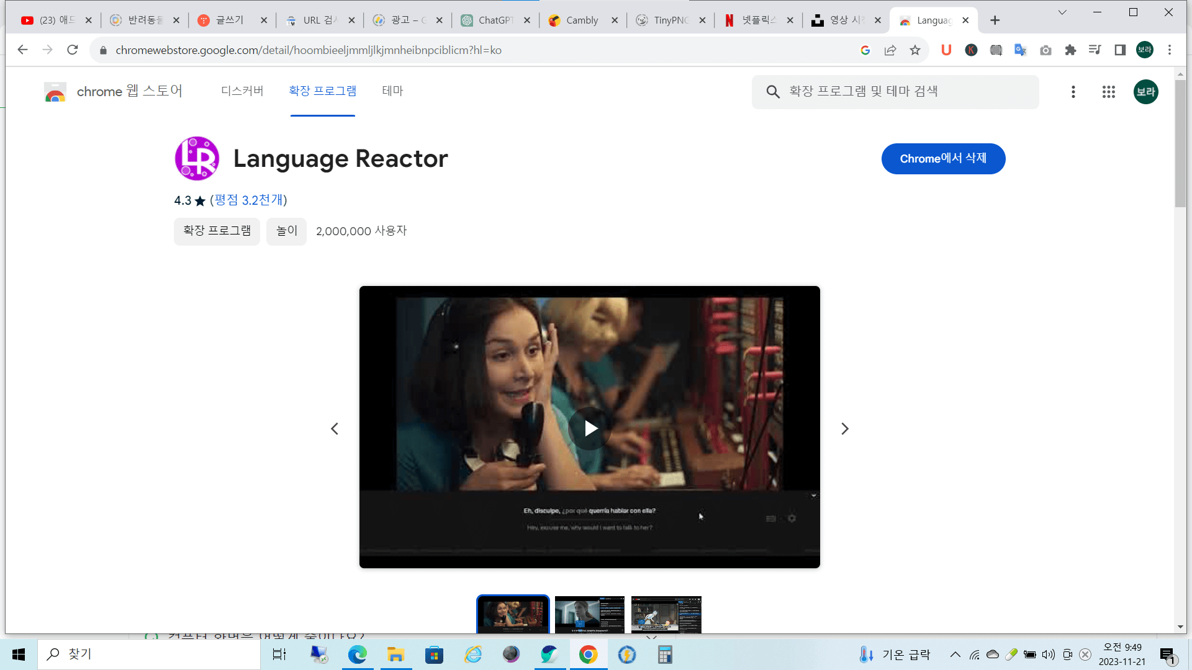This screenshot has width=1192, height=670.
Task: Select the first preview thumbnail
Action: pyautogui.click(x=513, y=615)
